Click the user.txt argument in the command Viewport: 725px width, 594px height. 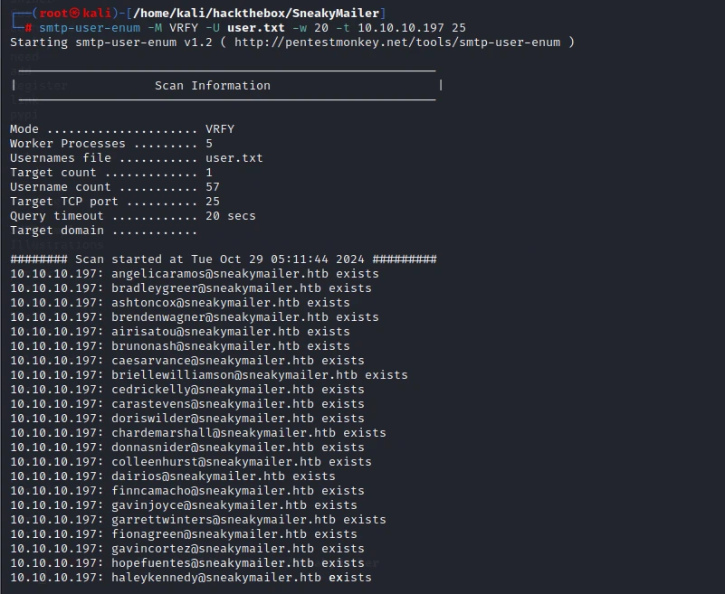tap(255, 28)
